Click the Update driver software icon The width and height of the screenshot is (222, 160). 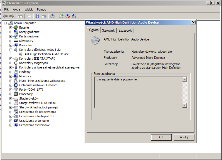pos(61,16)
